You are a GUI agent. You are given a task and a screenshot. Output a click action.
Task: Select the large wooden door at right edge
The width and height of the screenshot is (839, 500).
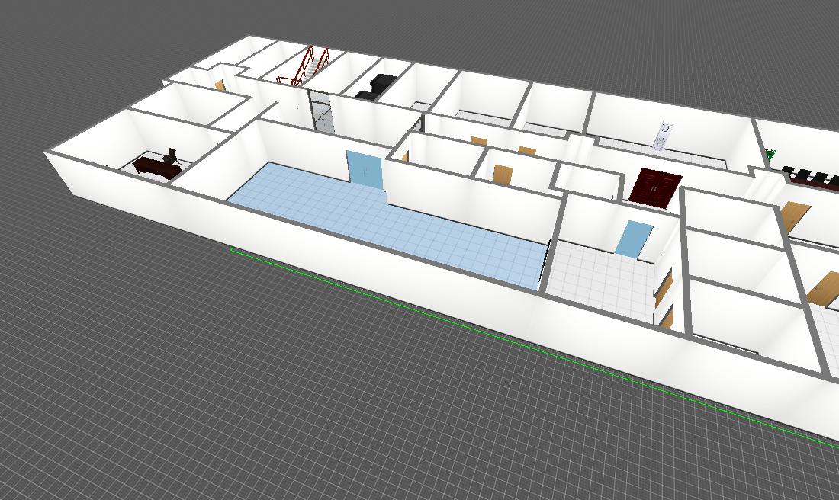[x=824, y=290]
